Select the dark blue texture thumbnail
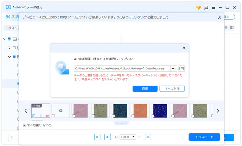The width and height of the screenshot is (242, 146). coord(160,111)
